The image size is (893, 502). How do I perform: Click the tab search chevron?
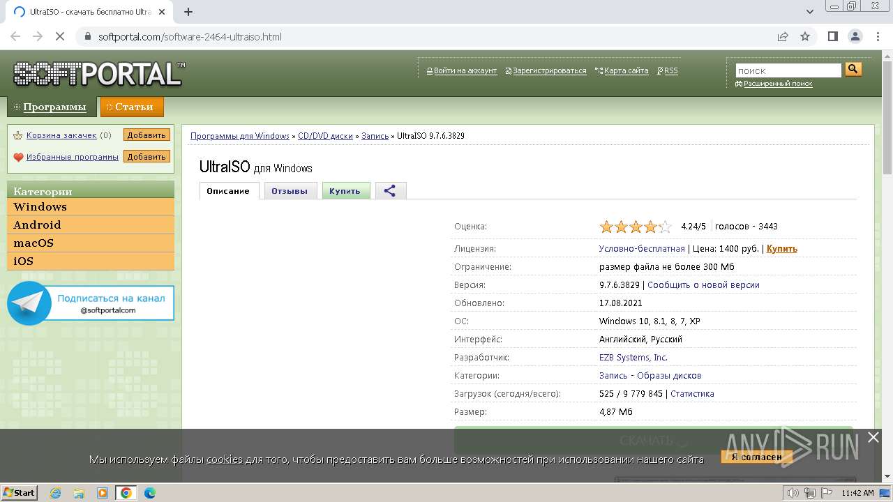[x=810, y=12]
